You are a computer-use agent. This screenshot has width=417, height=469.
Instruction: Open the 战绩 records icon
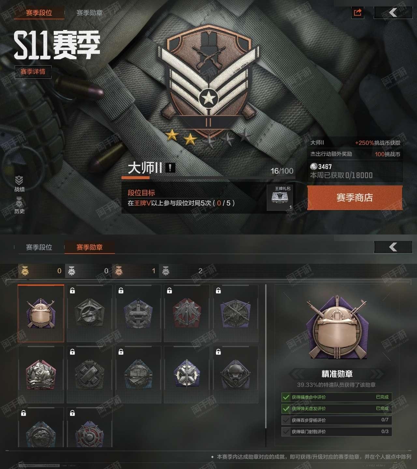tap(19, 184)
